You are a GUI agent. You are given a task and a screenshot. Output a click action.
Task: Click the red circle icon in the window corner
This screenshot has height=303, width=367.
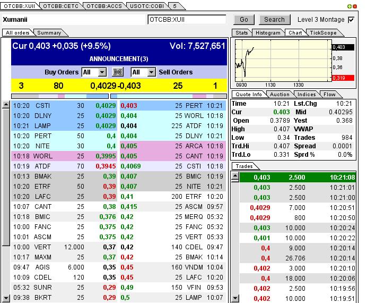click(x=355, y=6)
